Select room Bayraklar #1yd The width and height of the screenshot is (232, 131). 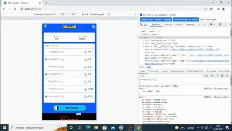(69, 82)
